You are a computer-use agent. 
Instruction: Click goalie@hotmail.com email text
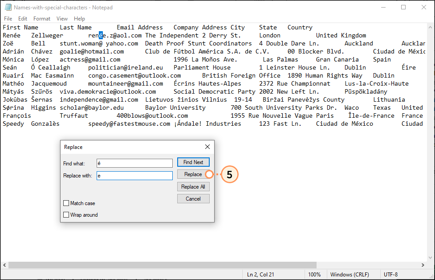click(x=92, y=52)
